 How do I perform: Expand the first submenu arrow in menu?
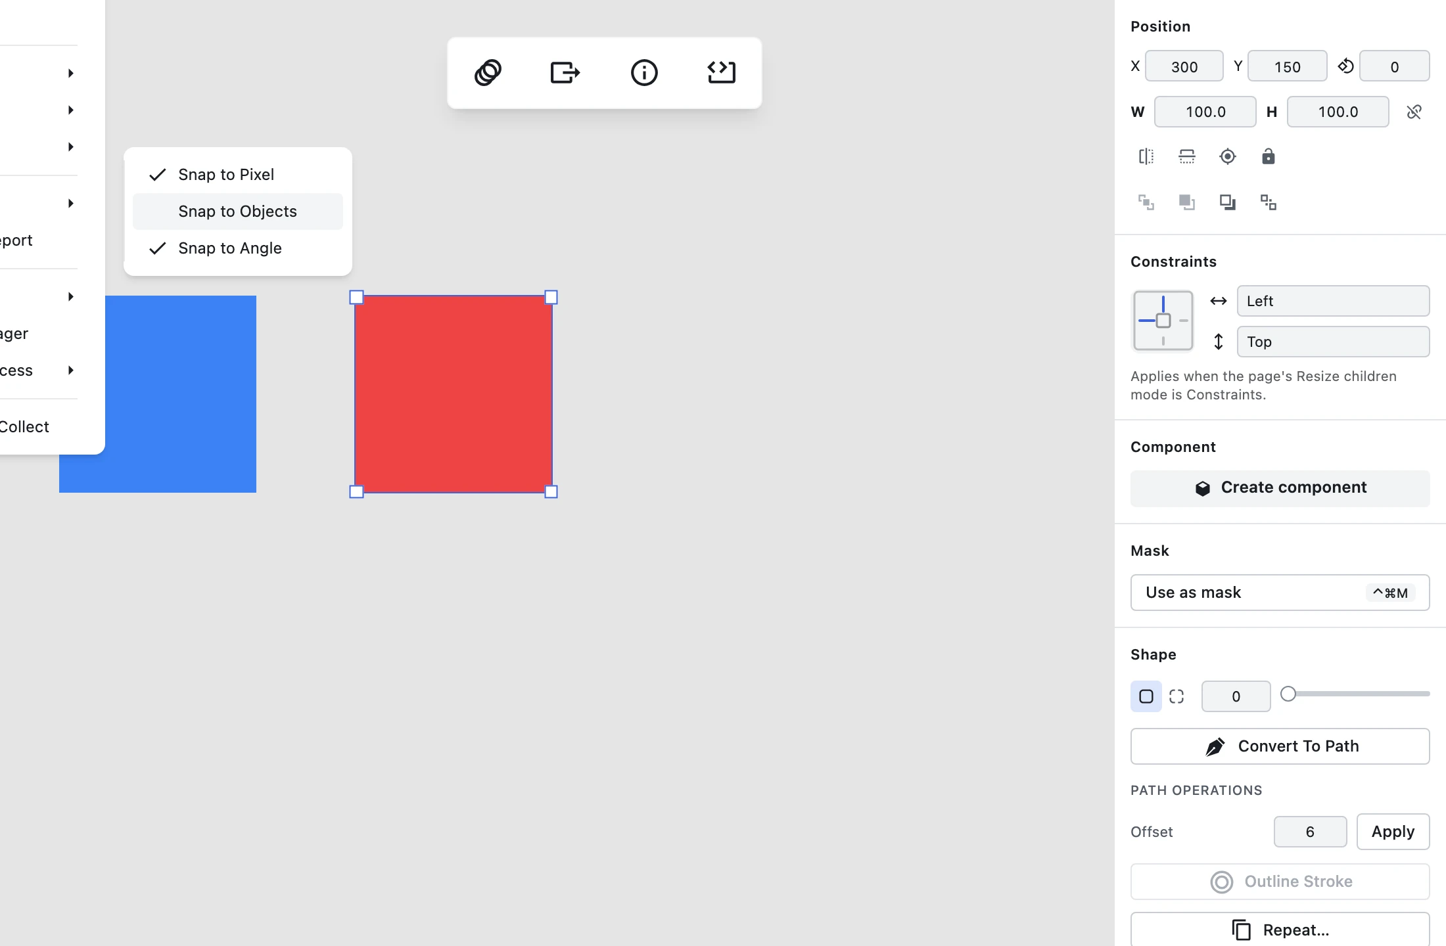[70, 73]
